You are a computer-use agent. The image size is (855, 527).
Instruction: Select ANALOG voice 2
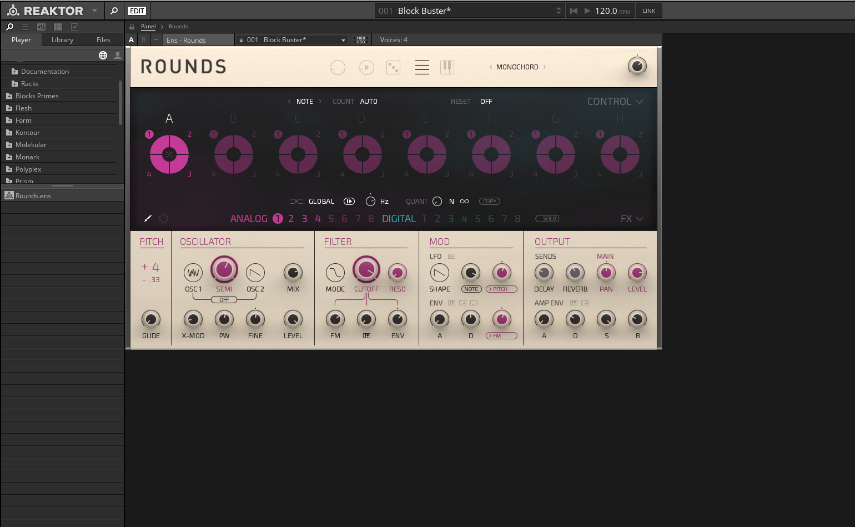click(x=291, y=219)
